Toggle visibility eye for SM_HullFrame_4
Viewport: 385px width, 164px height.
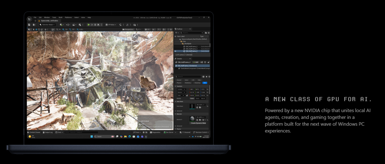[x=175, y=51]
